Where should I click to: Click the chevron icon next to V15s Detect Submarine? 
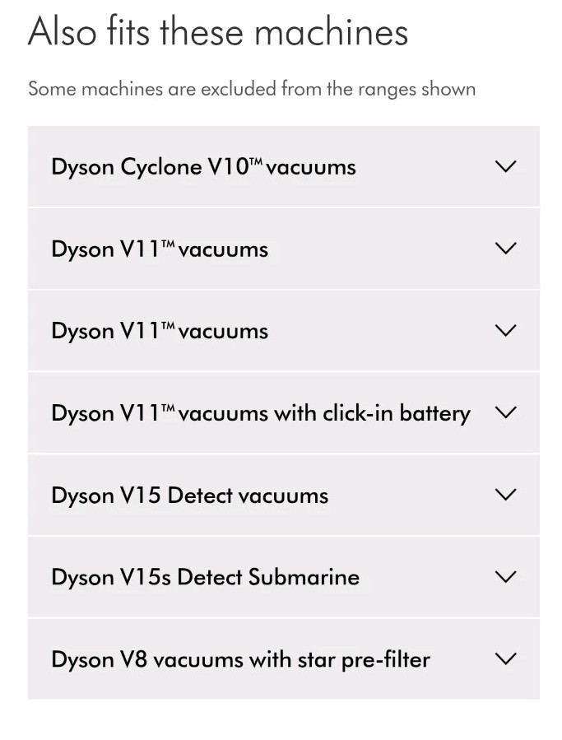click(x=506, y=577)
